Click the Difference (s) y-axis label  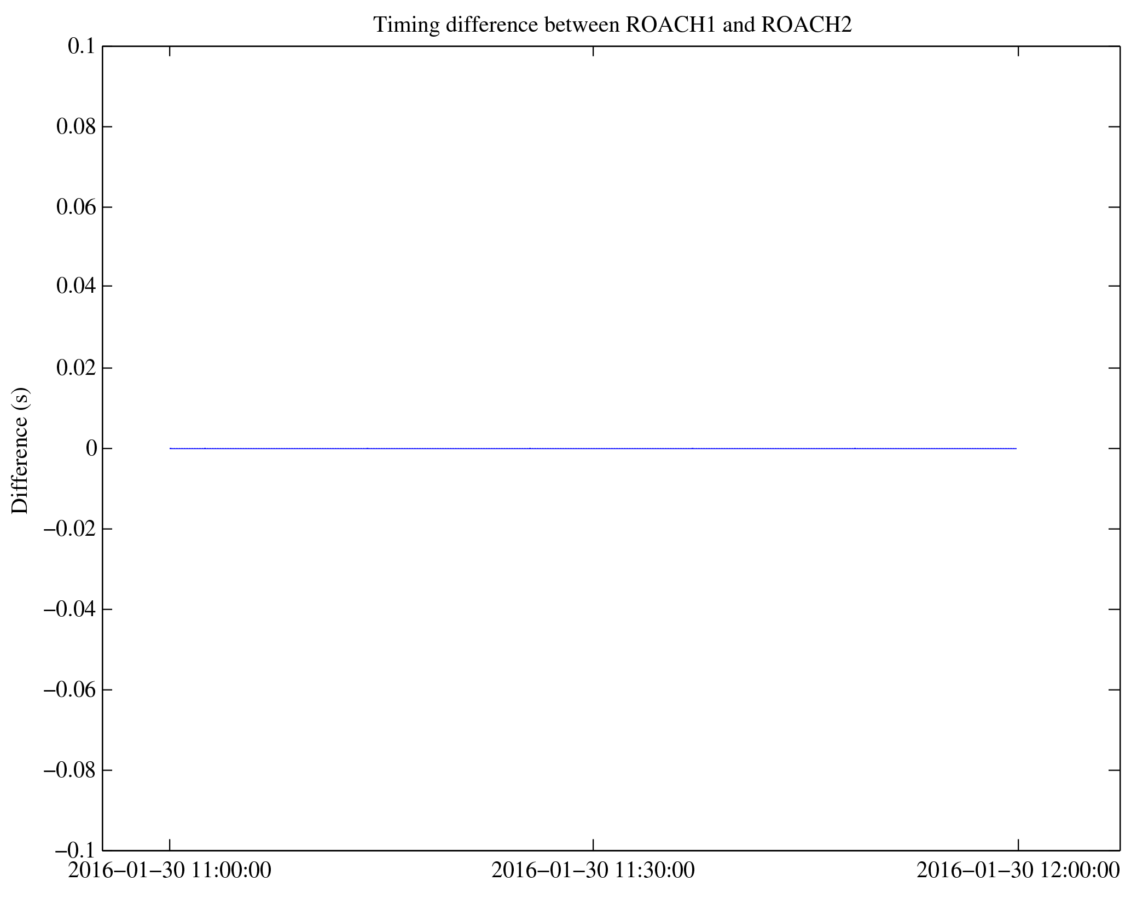point(20,450)
